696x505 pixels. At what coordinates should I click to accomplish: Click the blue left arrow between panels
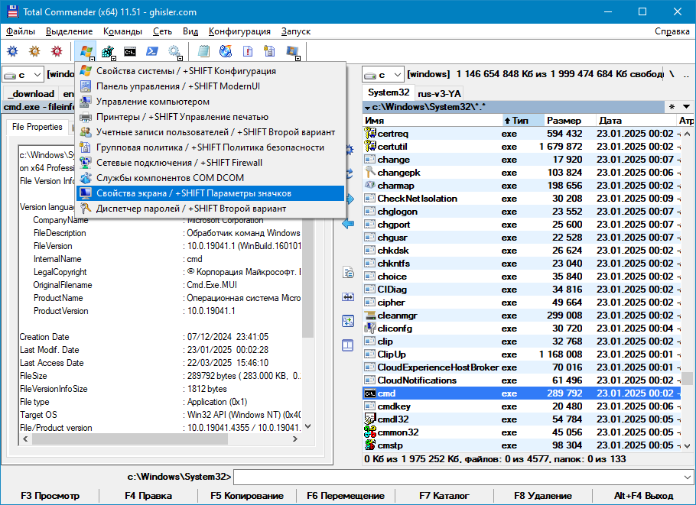348,223
